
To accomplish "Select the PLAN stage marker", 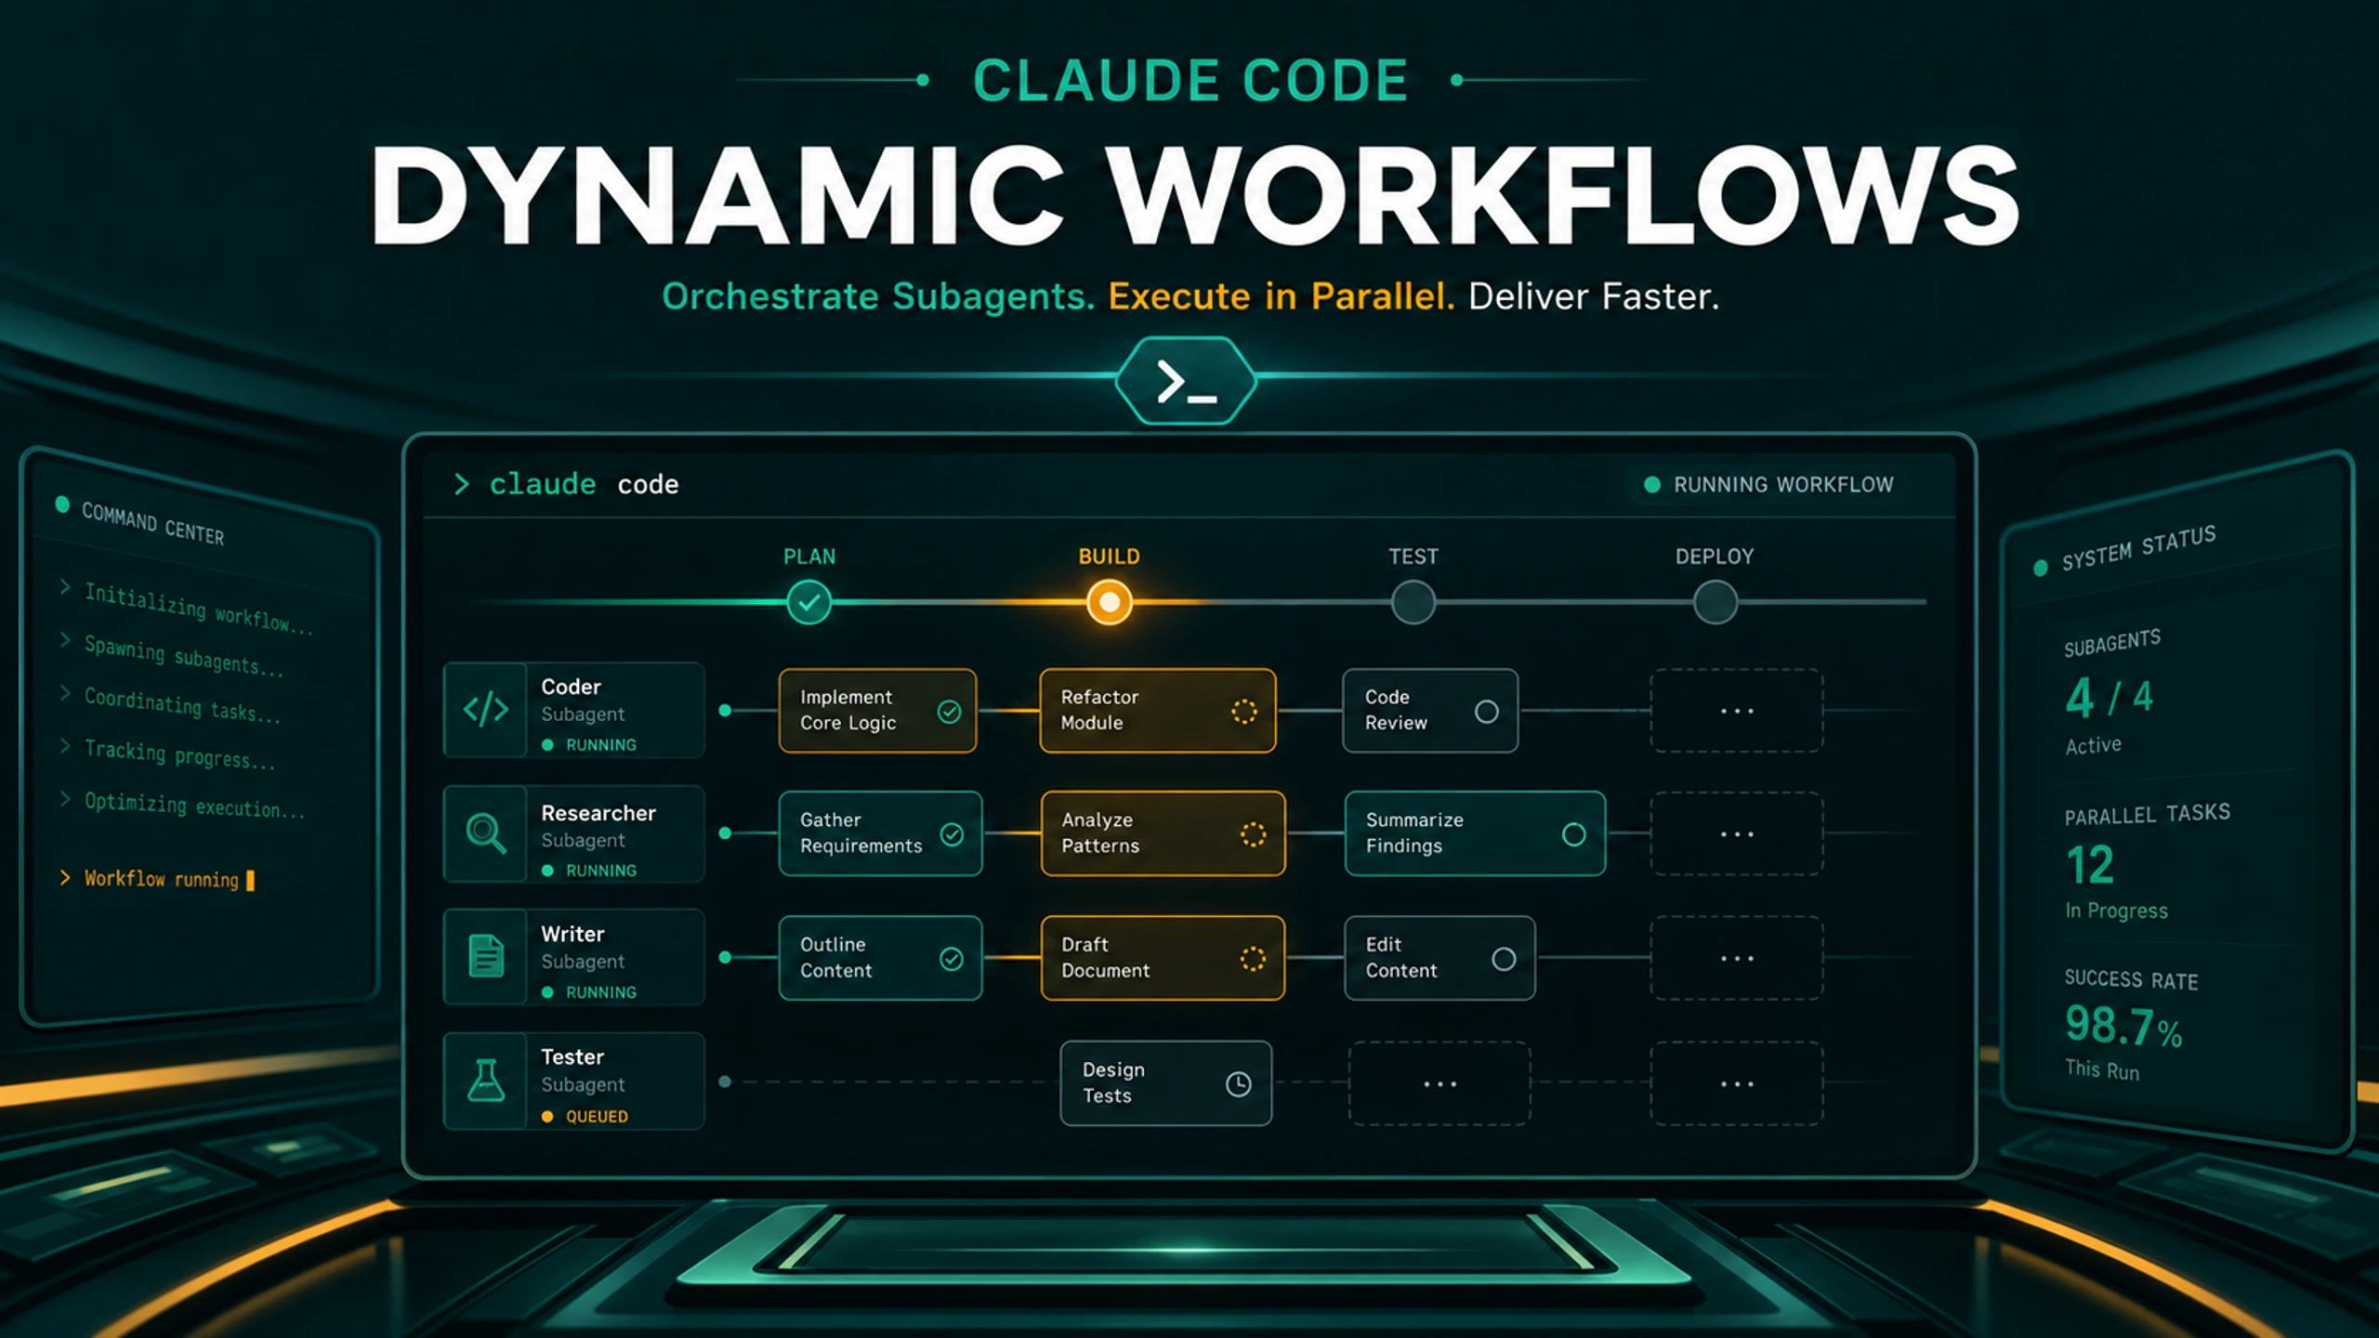I will coord(809,602).
